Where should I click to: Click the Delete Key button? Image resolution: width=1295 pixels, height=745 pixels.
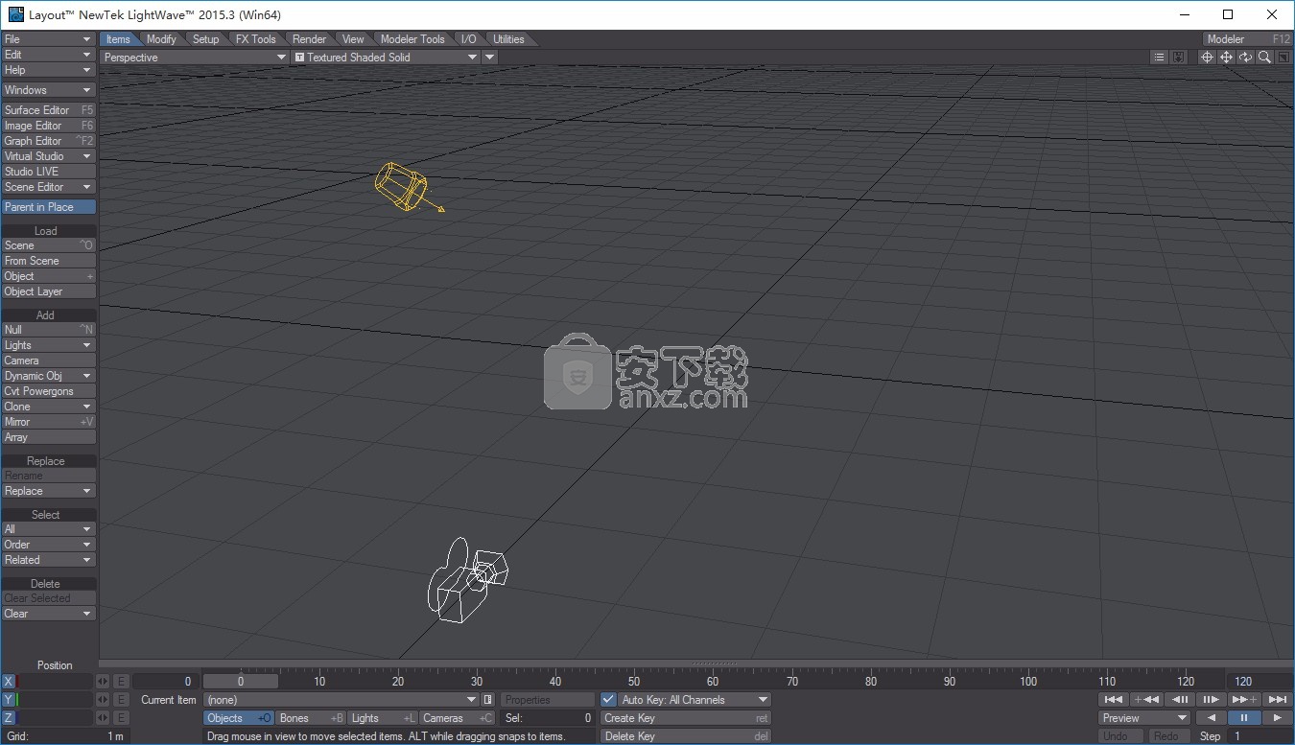tap(686, 736)
